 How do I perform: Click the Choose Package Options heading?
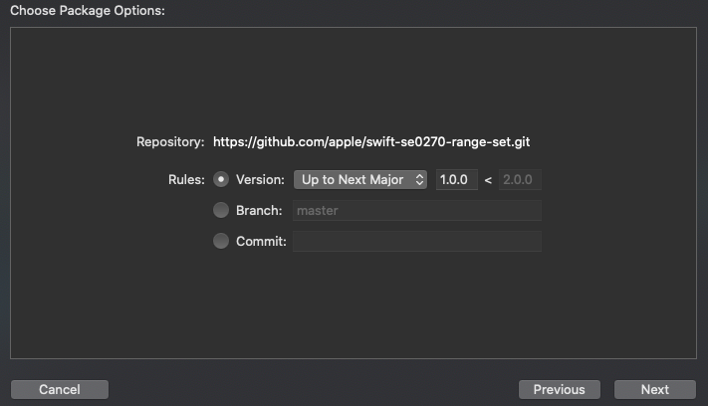click(x=88, y=10)
